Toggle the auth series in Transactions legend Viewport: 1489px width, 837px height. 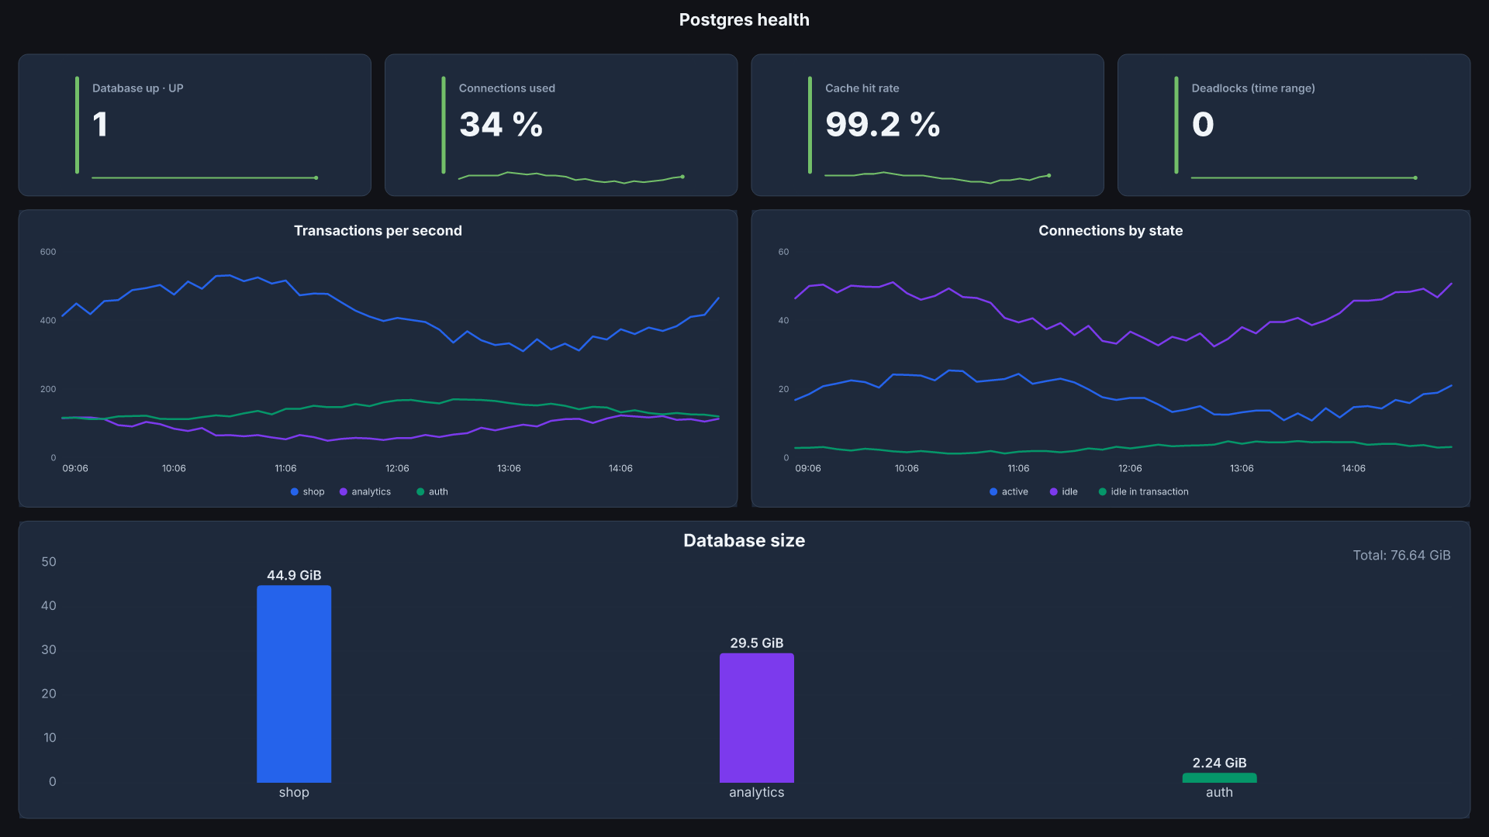433,492
